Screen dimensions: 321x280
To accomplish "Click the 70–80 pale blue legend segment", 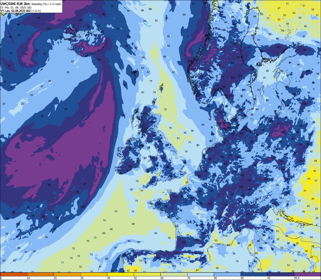I will (200, 274).
